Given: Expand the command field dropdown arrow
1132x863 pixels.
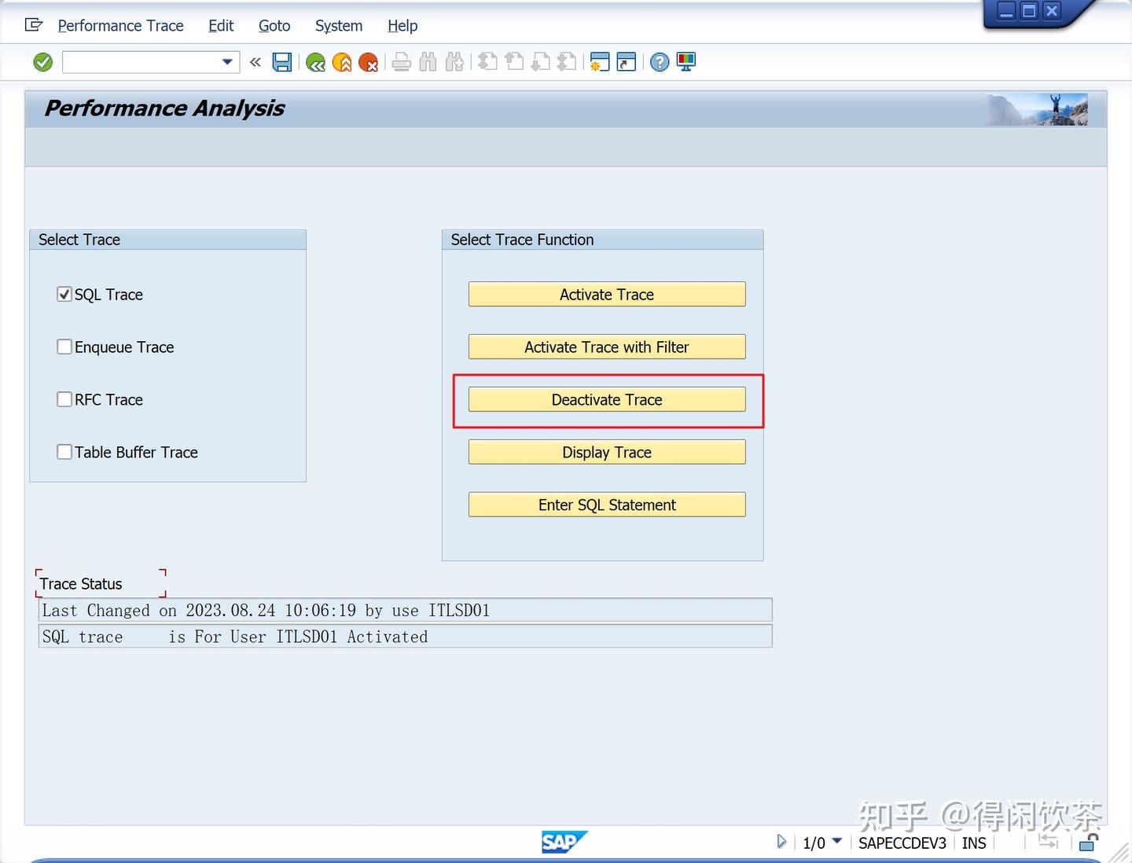Looking at the screenshot, I should 227,62.
